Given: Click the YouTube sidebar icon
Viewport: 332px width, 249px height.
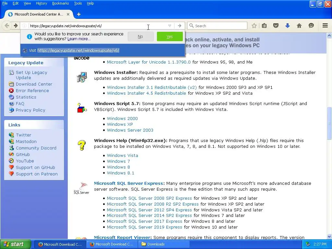Looking at the screenshot, I should pos(11,161).
